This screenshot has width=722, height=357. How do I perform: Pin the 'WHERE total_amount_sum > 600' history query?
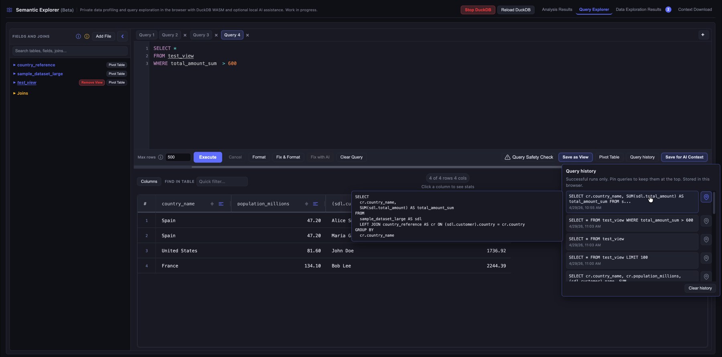(x=706, y=221)
